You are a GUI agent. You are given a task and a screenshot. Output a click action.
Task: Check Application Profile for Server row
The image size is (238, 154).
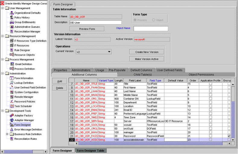coord(211,121)
